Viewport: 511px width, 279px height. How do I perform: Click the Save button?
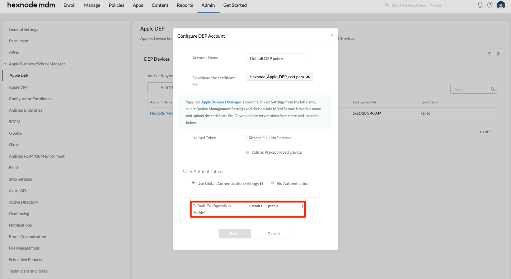[235, 234]
